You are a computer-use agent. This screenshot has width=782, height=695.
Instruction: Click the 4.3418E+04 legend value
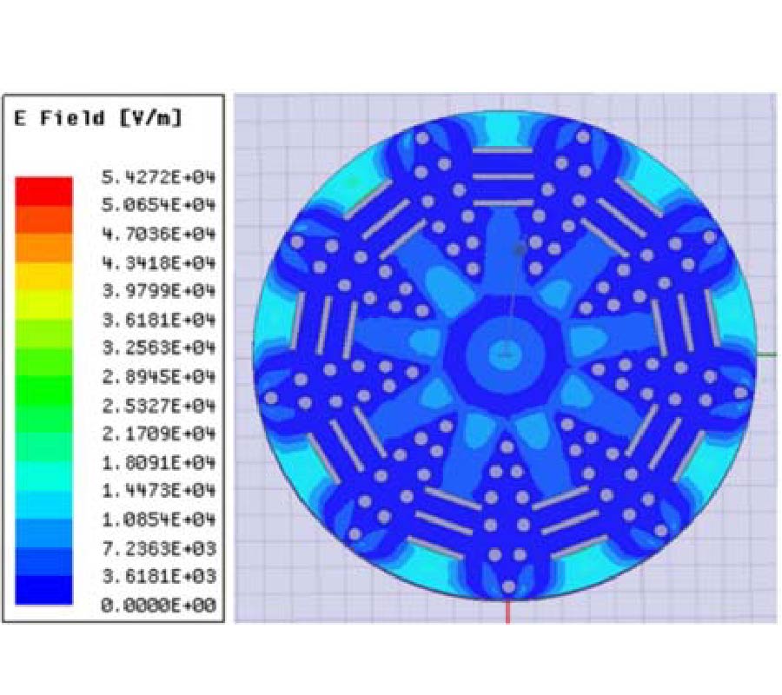pos(158,262)
